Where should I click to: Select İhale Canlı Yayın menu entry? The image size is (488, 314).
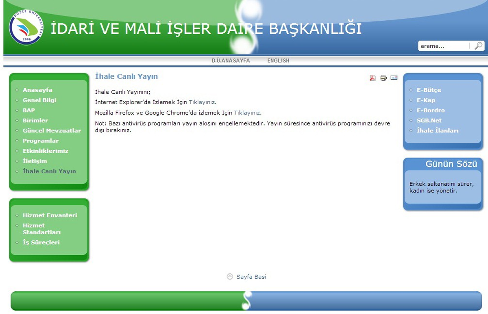pos(49,171)
